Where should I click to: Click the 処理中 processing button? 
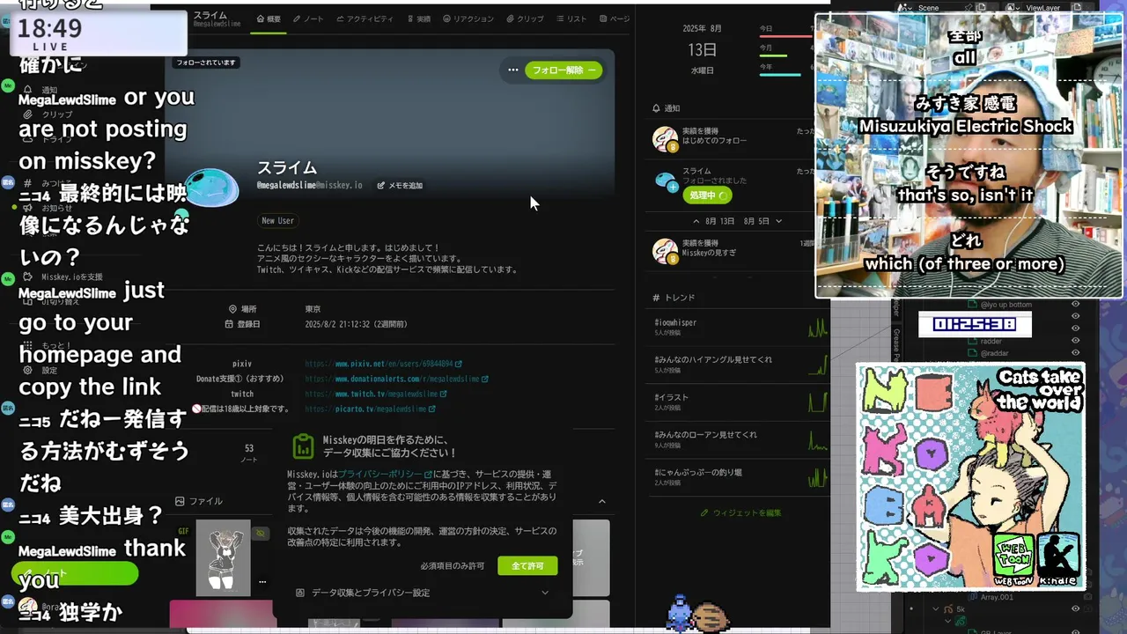707,195
